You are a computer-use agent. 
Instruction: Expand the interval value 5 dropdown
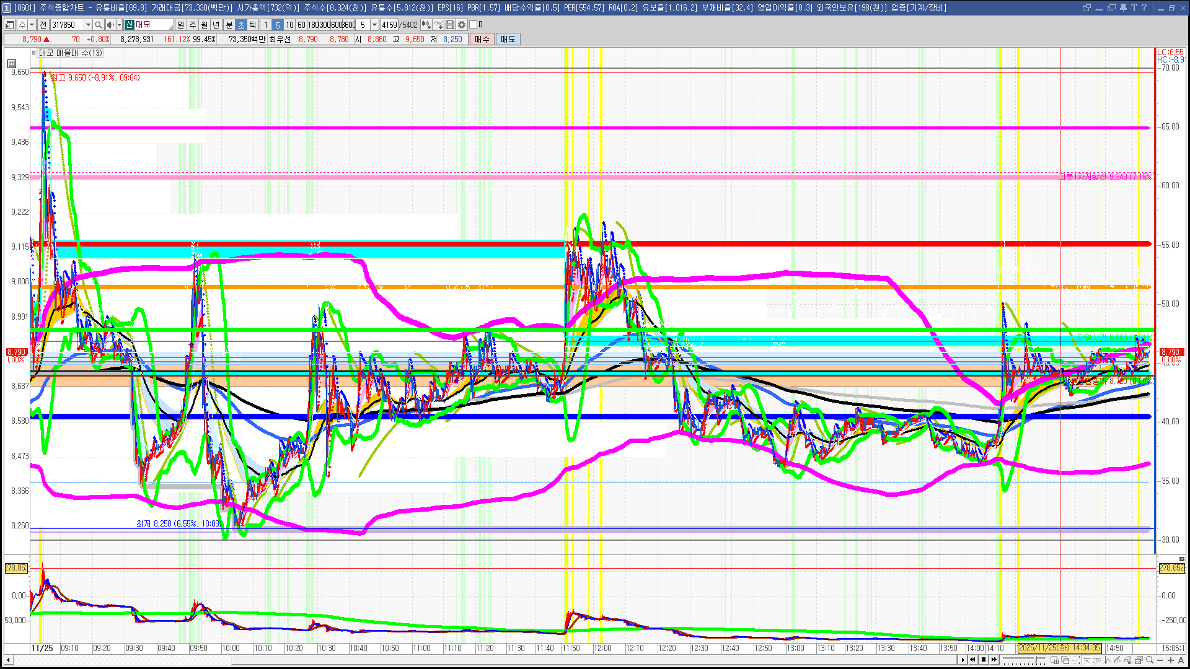click(374, 25)
